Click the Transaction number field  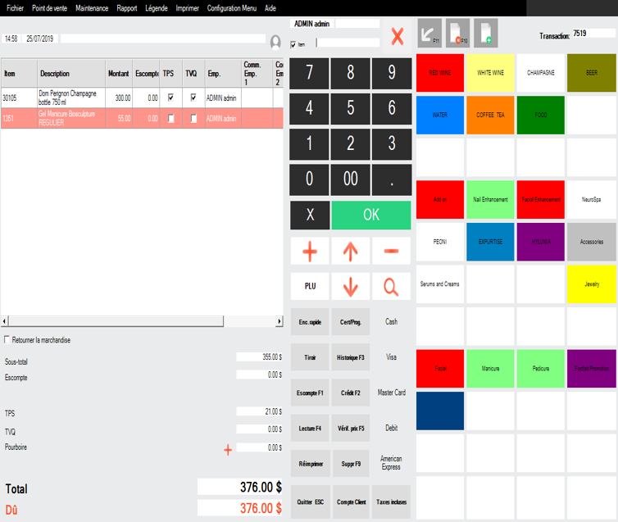[x=593, y=34]
